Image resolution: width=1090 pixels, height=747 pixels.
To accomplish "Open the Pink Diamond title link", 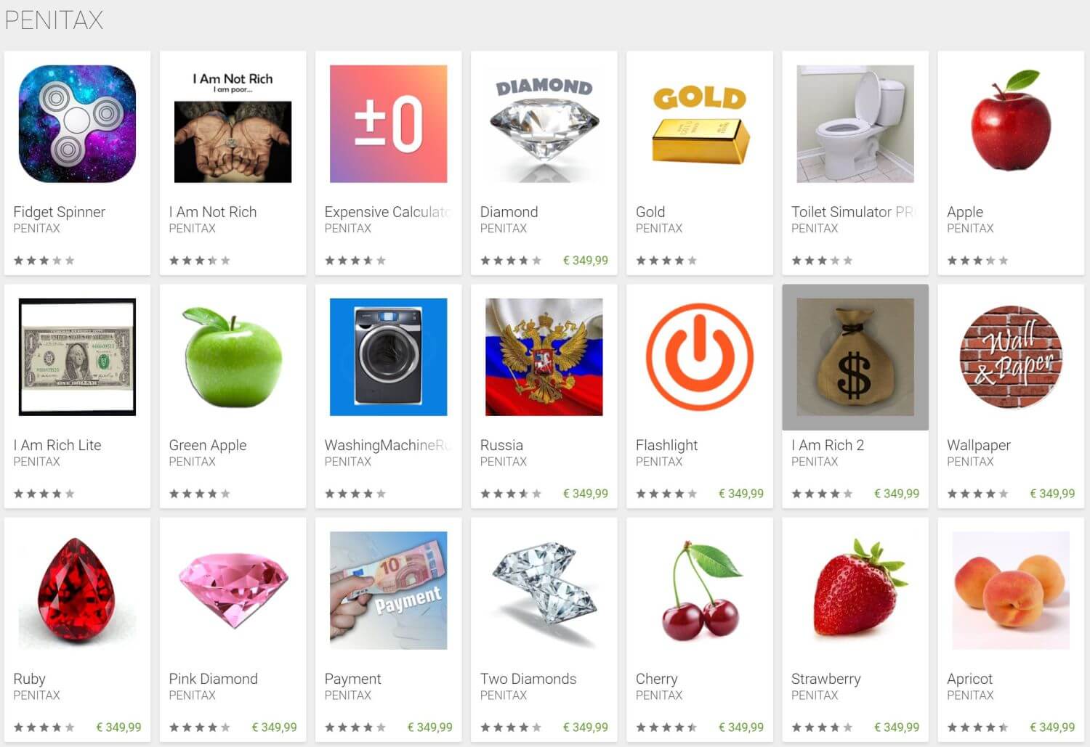I will (x=213, y=679).
